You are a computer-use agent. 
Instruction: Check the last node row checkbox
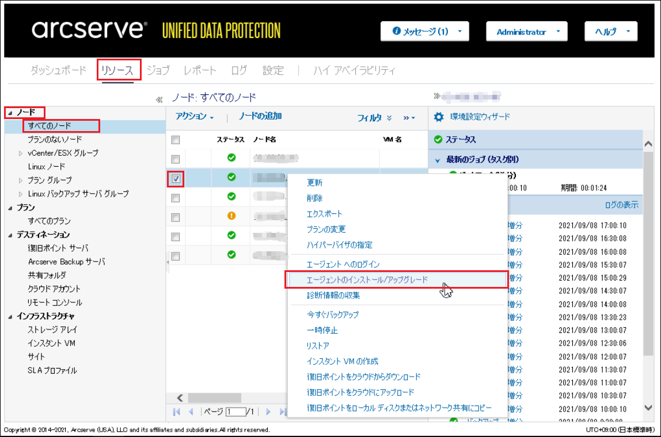pos(176,256)
